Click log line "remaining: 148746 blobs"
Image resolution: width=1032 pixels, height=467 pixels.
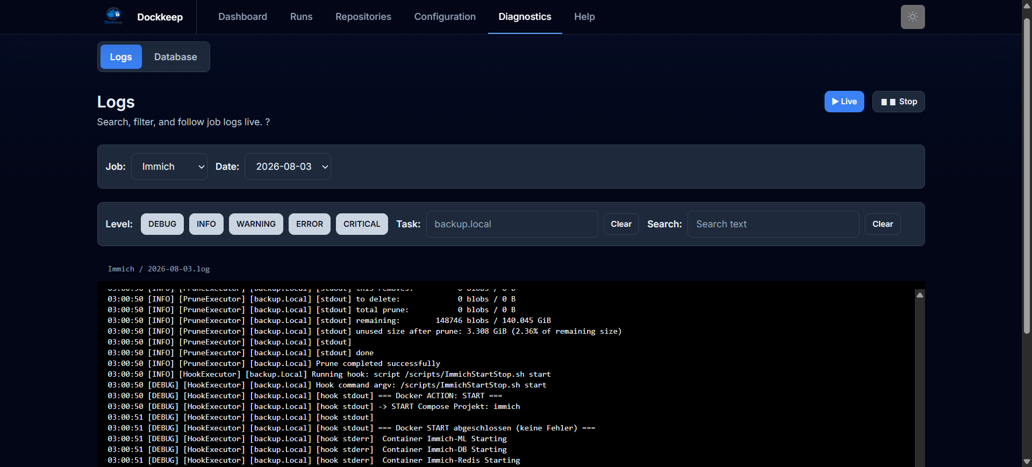[x=329, y=320]
